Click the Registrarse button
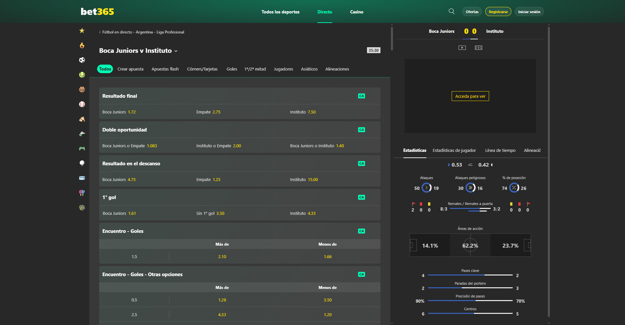This screenshot has height=325, width=625. (x=498, y=12)
